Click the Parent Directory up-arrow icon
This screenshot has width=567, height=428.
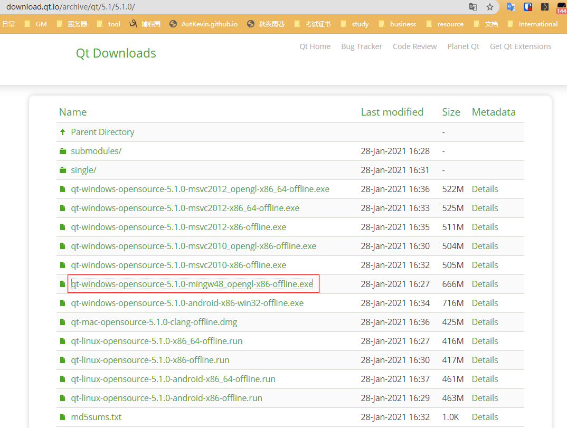62,132
